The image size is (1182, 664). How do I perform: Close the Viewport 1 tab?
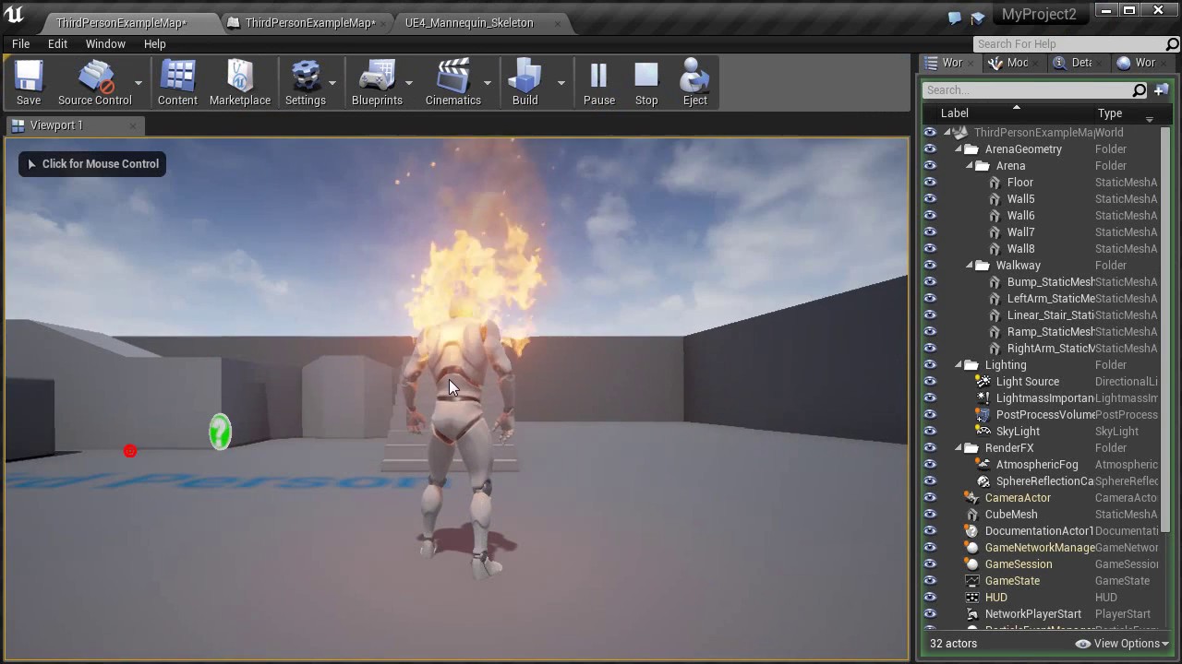133,125
